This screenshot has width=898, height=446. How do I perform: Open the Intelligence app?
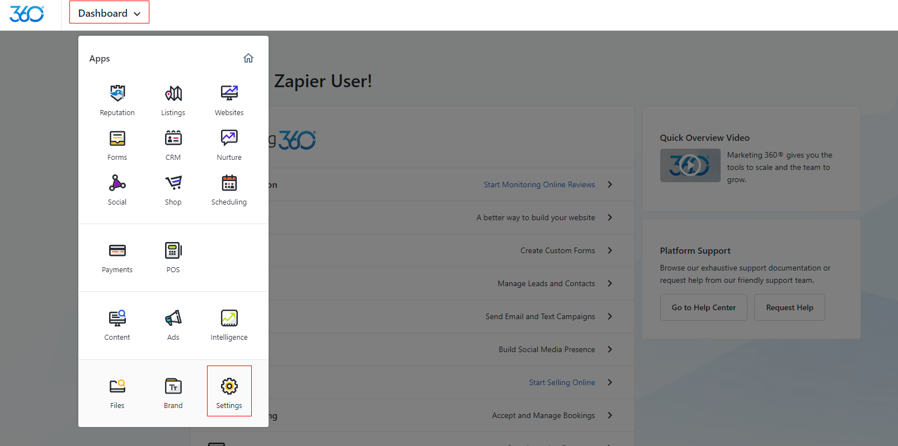tap(229, 325)
